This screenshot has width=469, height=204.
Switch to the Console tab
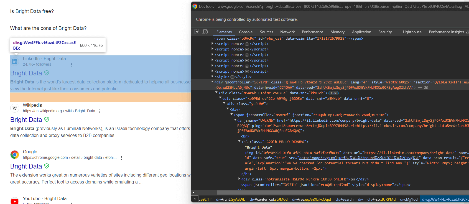click(246, 32)
